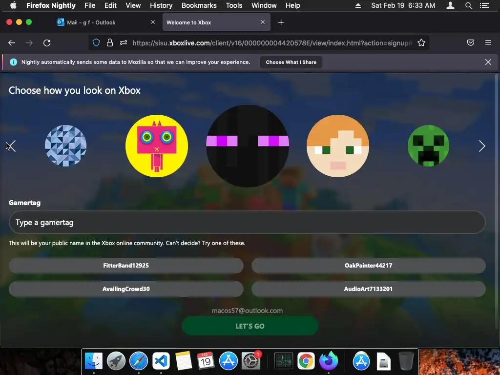
Task: Click the user account icon in menu bar
Action: click(450, 5)
